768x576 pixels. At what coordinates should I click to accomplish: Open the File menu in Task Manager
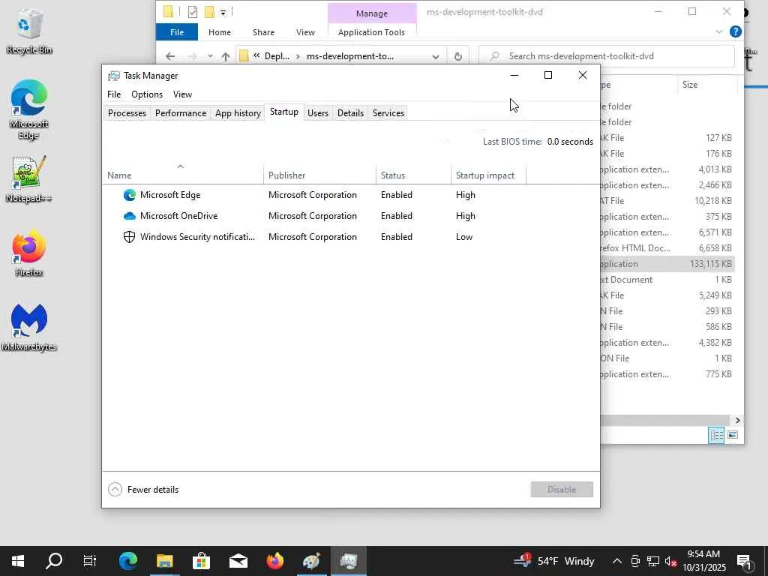tap(114, 94)
